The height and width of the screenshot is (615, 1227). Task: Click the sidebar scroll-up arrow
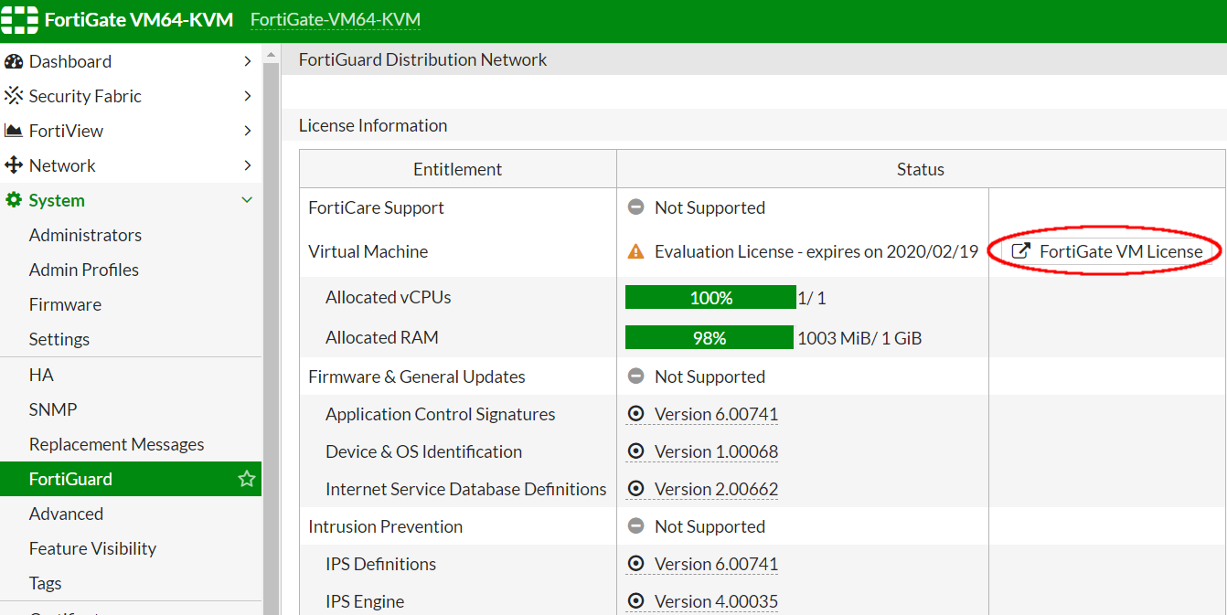[x=271, y=55]
